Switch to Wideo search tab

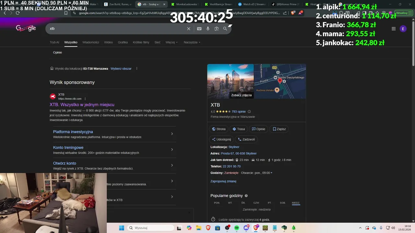[108, 42]
